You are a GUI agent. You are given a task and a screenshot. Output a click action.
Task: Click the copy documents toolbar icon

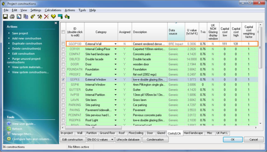coord(26,17)
